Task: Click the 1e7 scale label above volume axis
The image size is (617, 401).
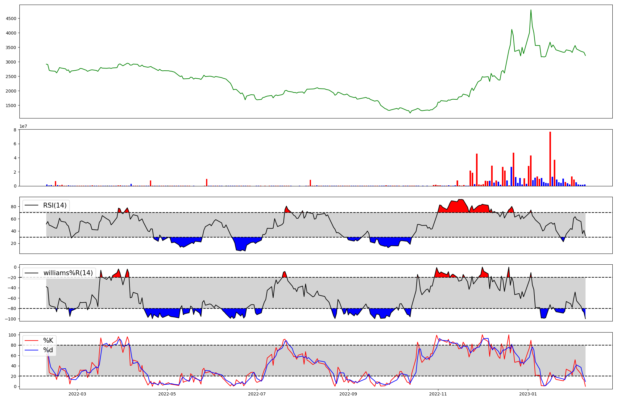Action: 23,126
